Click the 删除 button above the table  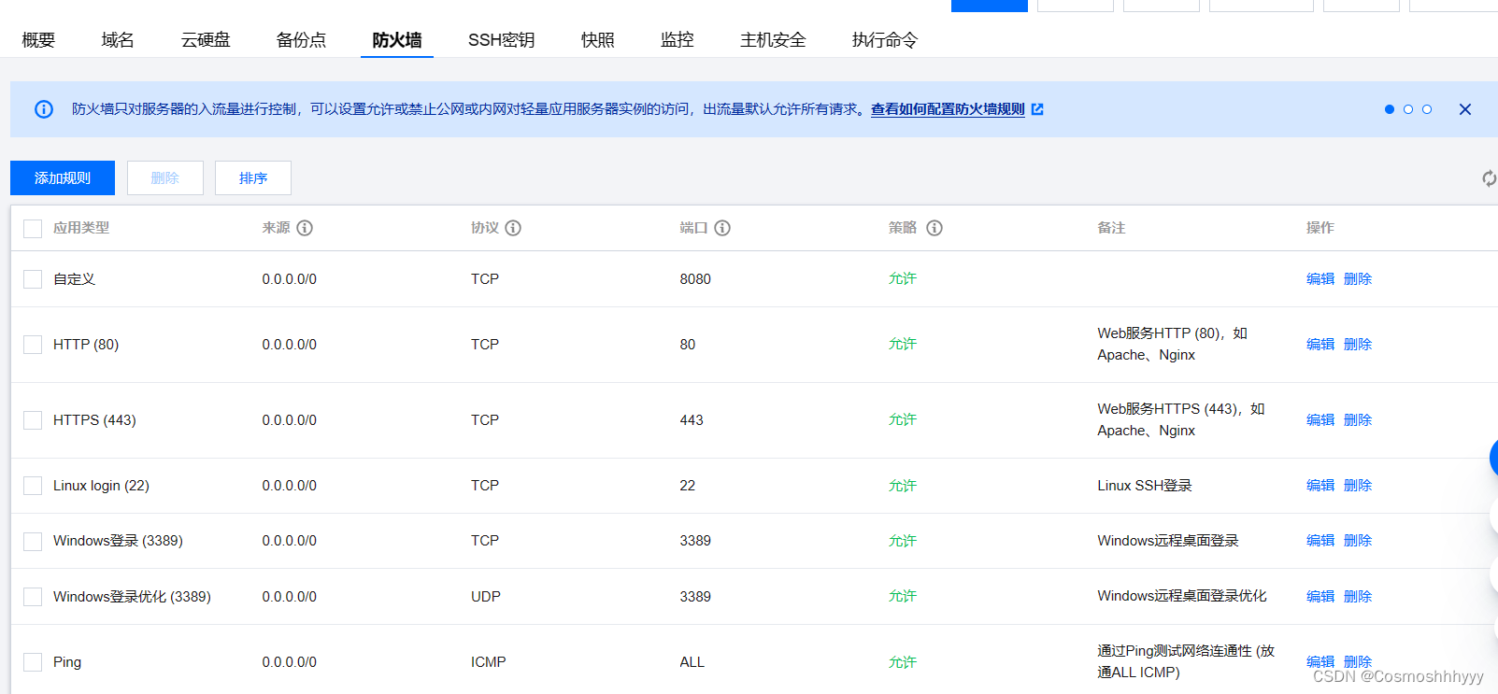tap(165, 178)
